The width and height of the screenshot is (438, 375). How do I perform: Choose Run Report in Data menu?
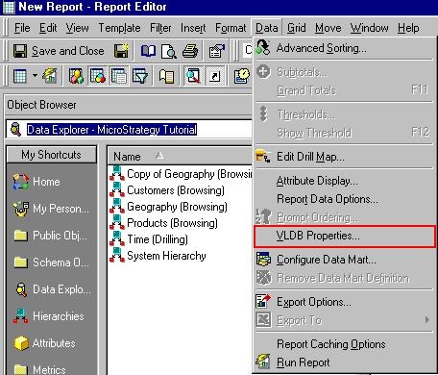coord(344,362)
